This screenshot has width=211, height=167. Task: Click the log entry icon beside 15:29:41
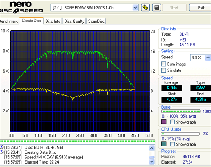coord(2,152)
